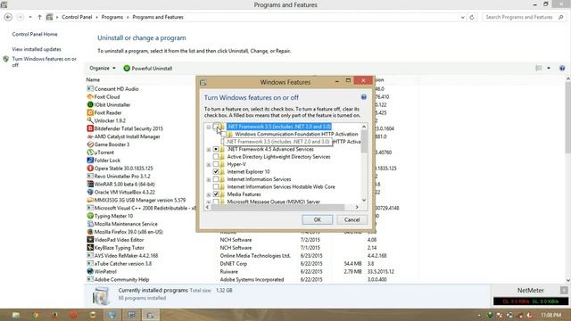
Task: Check Internet Information Services Hostable Web Core
Action: (x=216, y=186)
